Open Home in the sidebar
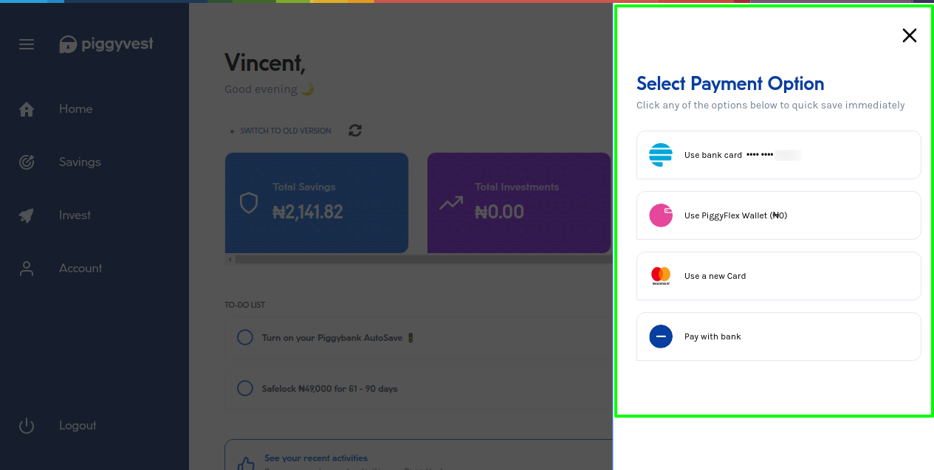Image resolution: width=934 pixels, height=470 pixels. 75,109
